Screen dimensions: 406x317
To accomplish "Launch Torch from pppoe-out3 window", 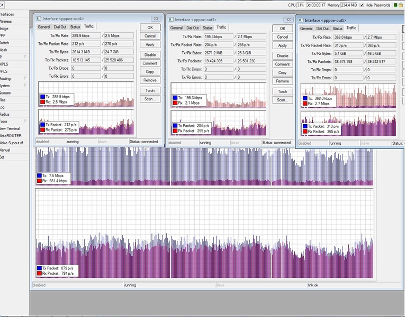I will point(283,91).
